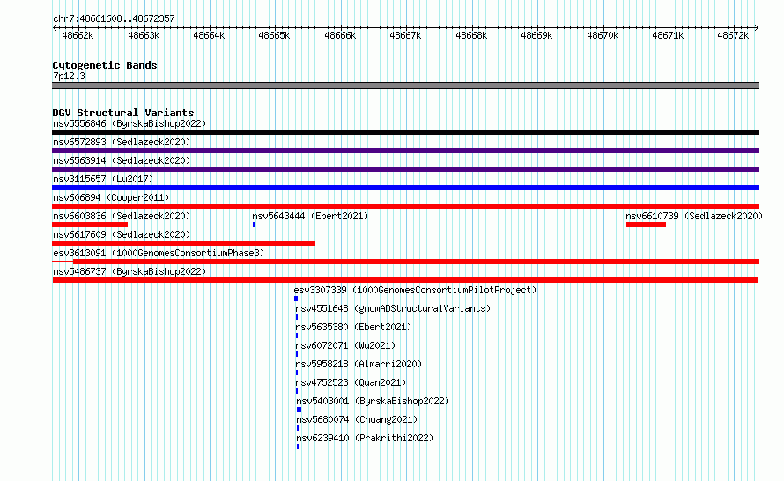
Task: Open the nsv4752523 (Quan2021) label
Action: pyautogui.click(x=351, y=382)
